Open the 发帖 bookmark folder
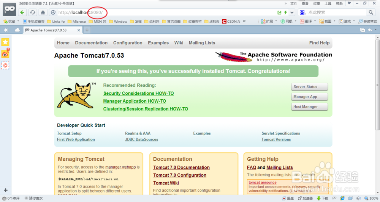Screen dimensions: 380x202 click(x=136, y=21)
